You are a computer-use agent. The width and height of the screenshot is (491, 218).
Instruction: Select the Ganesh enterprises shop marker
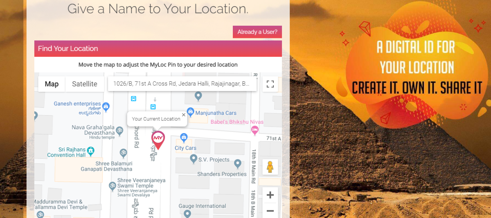(x=106, y=107)
